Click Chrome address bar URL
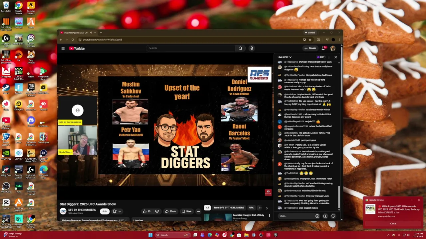 point(103,40)
